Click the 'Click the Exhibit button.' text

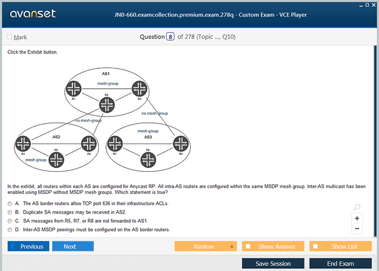point(32,52)
